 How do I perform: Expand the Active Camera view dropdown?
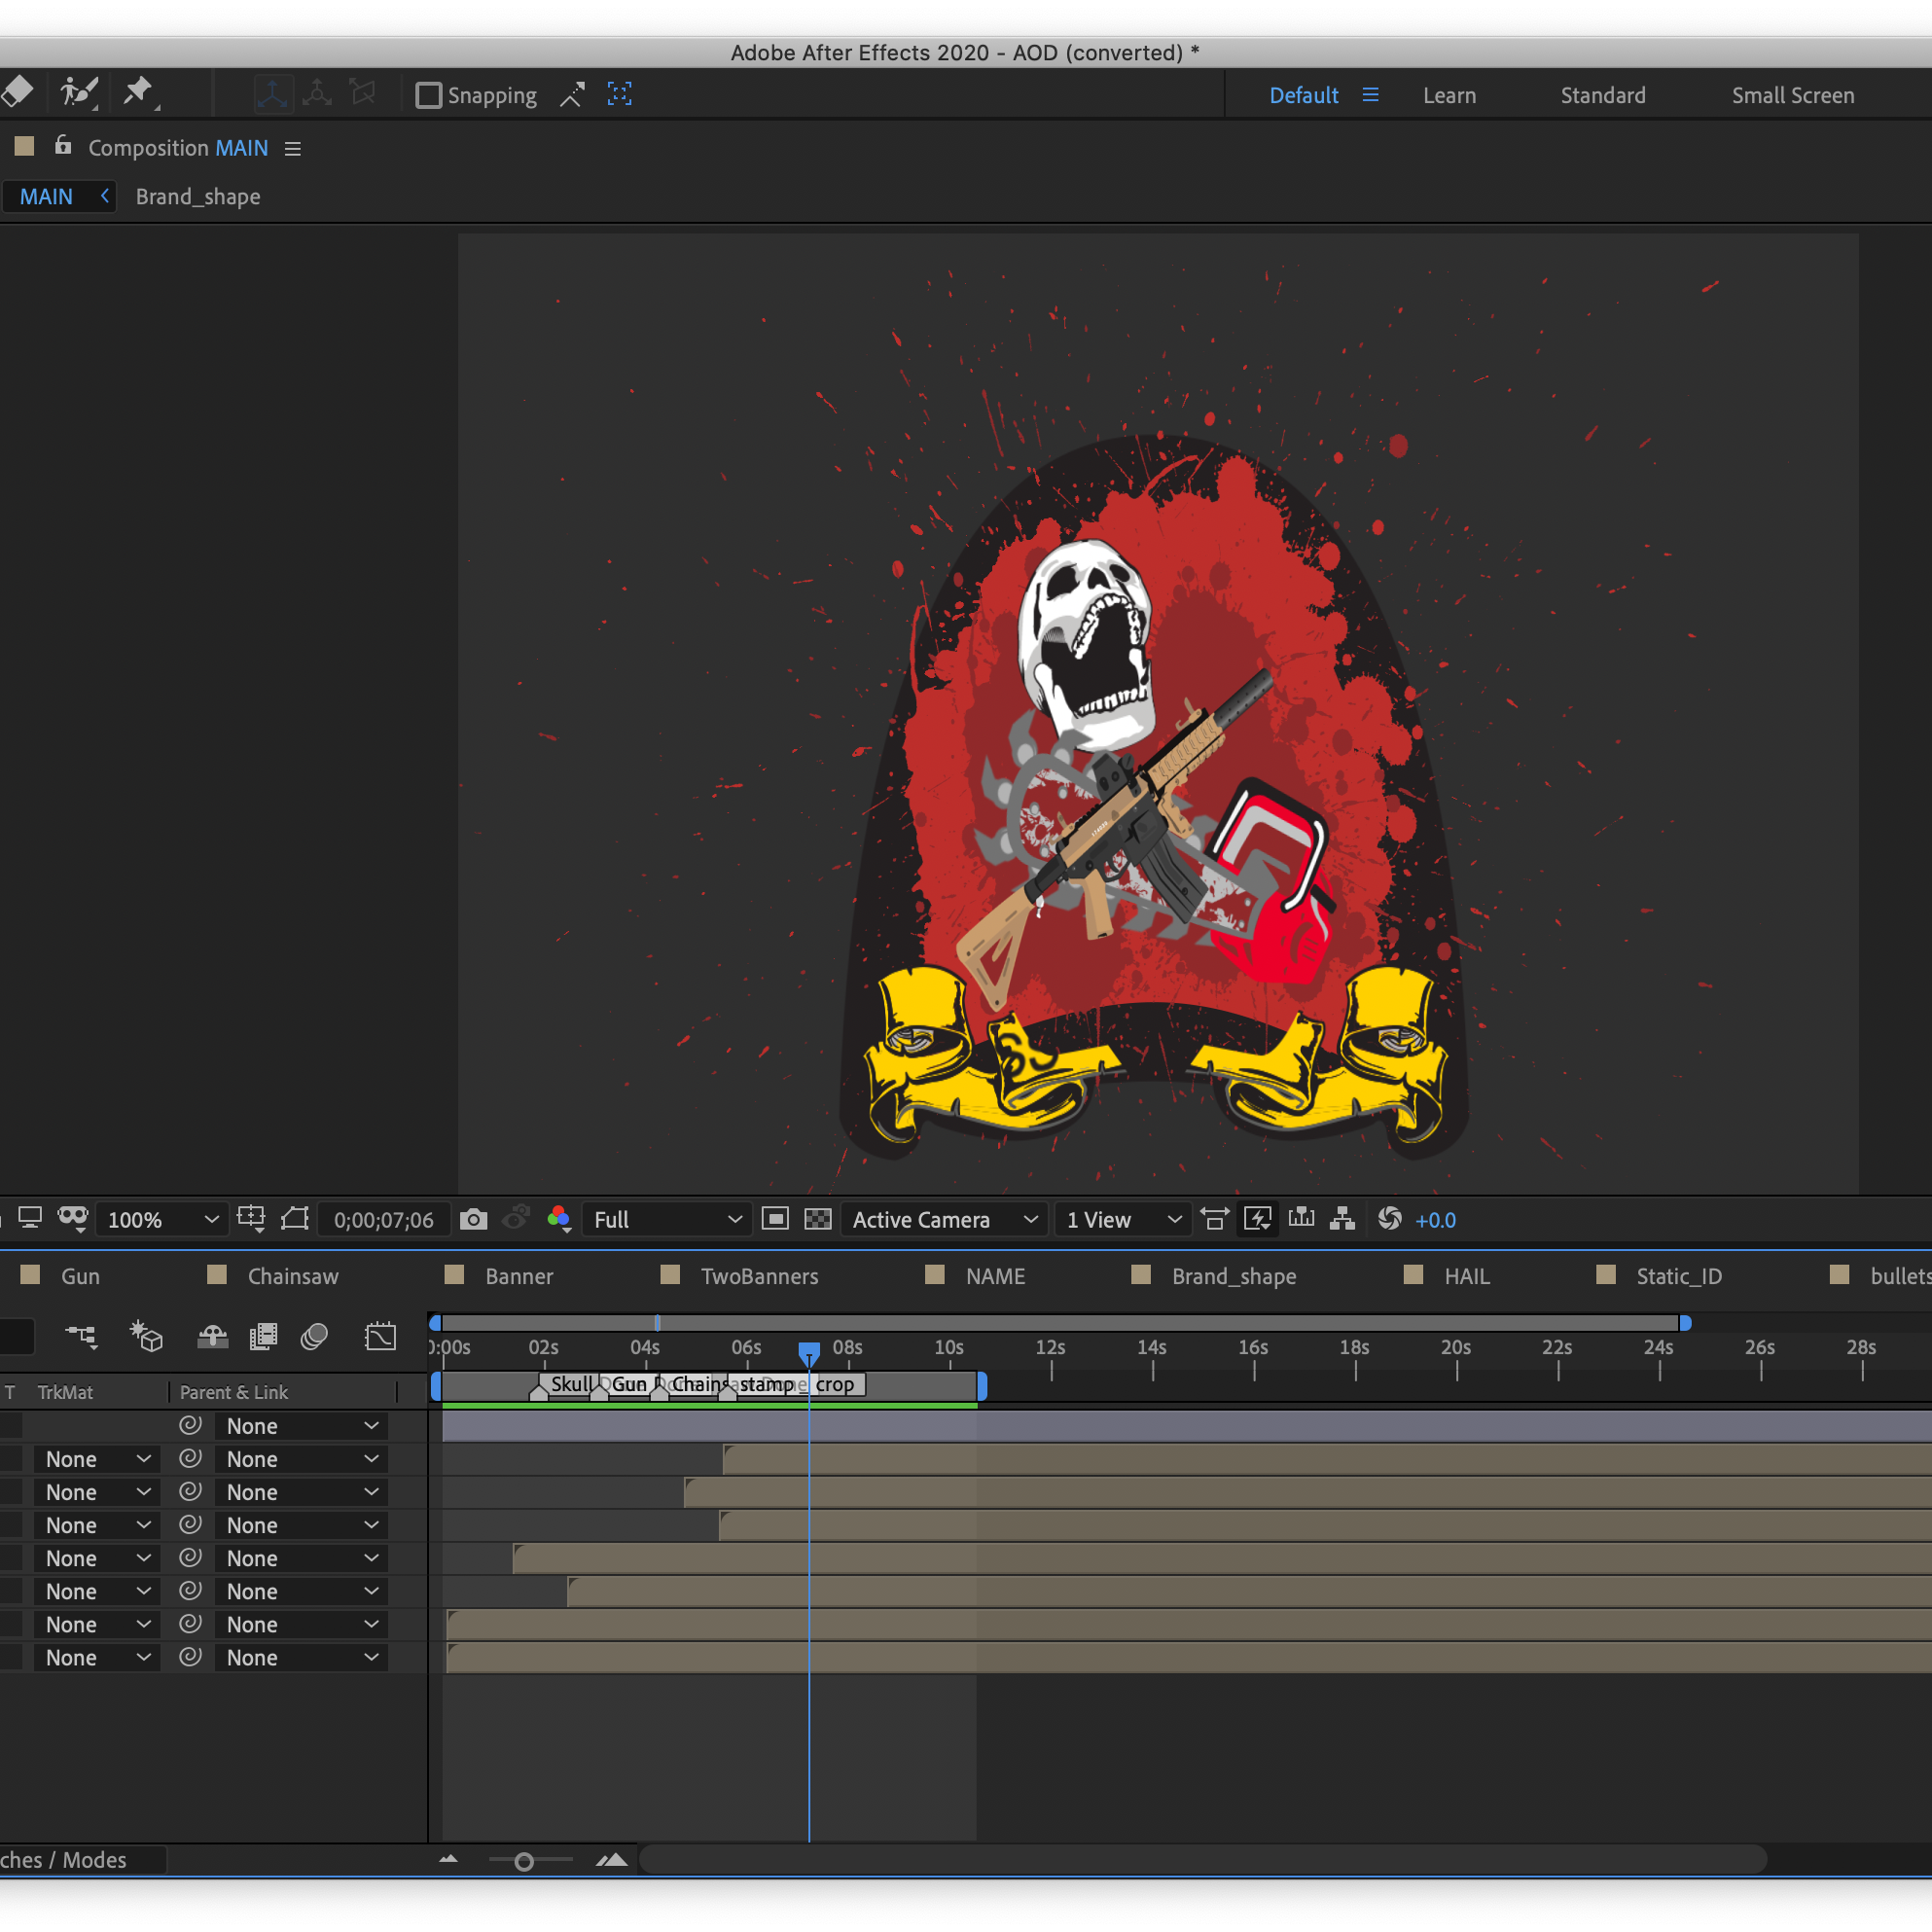click(944, 1220)
